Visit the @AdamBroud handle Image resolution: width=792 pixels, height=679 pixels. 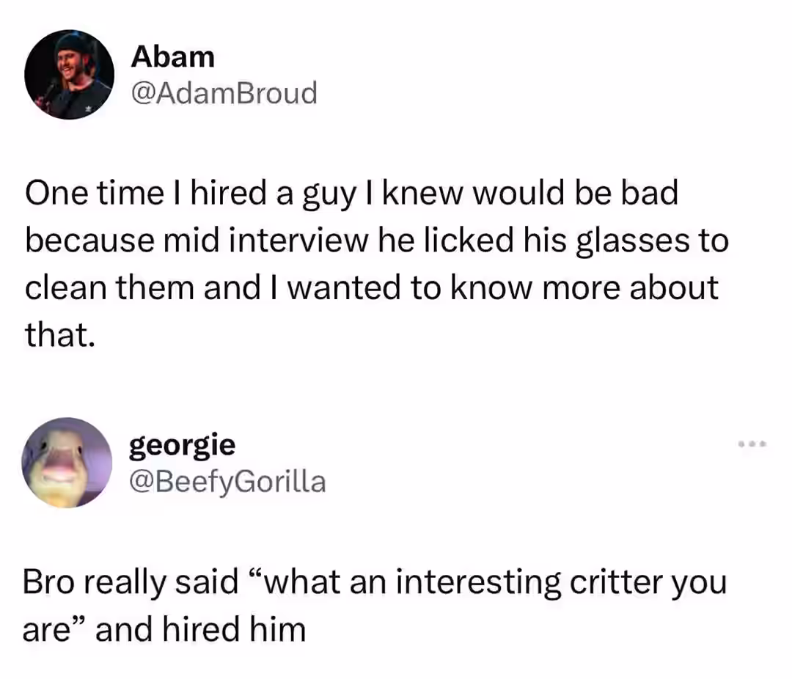point(224,93)
